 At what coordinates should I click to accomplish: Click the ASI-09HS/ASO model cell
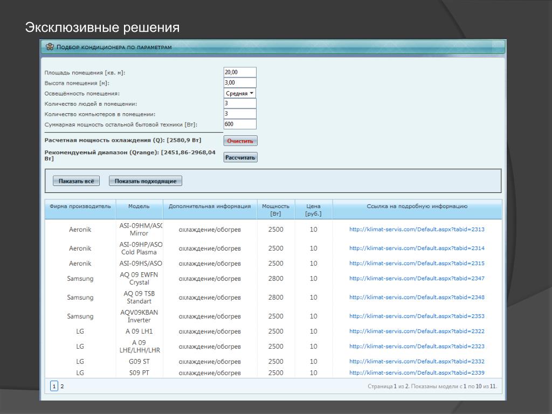(141, 263)
